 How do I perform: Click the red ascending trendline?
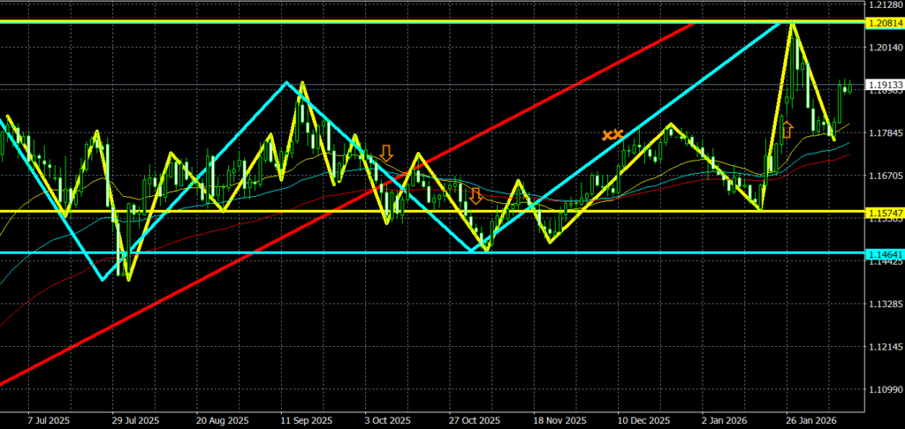(x=265, y=249)
